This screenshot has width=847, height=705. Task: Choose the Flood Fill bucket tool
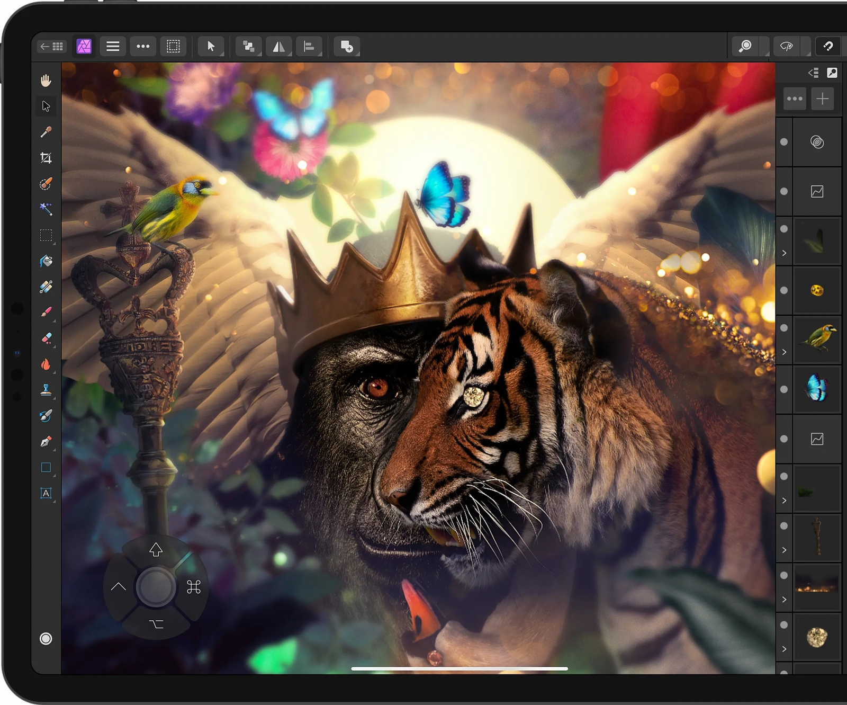pos(46,261)
